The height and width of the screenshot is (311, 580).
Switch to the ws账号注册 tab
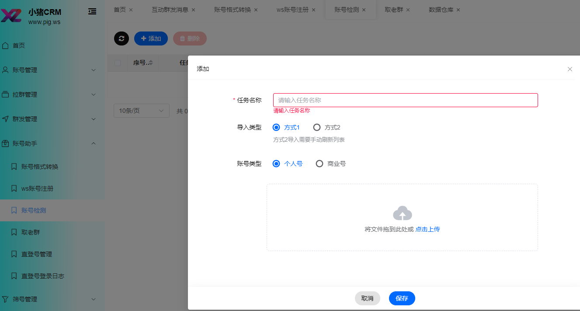point(293,10)
